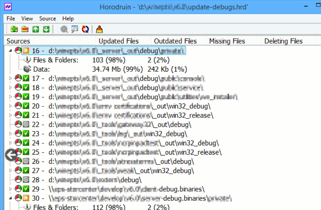Expand source 18 tree node
The image size is (321, 210).
11,88
